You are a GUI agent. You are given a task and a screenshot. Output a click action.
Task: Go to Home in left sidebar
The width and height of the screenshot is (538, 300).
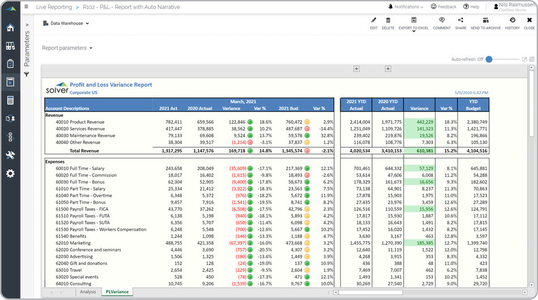tap(10, 28)
